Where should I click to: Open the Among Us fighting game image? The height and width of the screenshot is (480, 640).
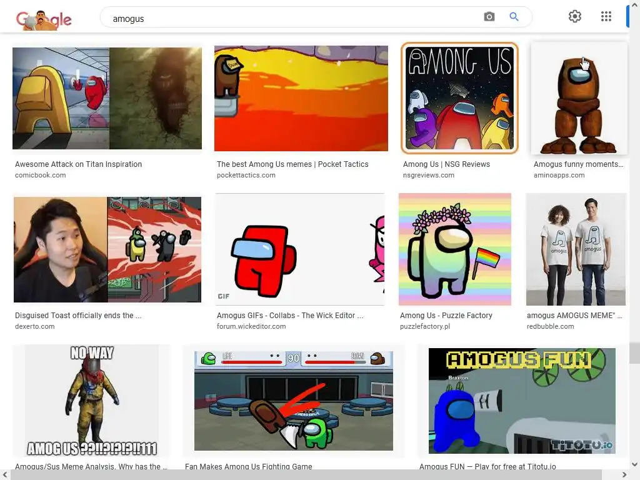tap(294, 401)
